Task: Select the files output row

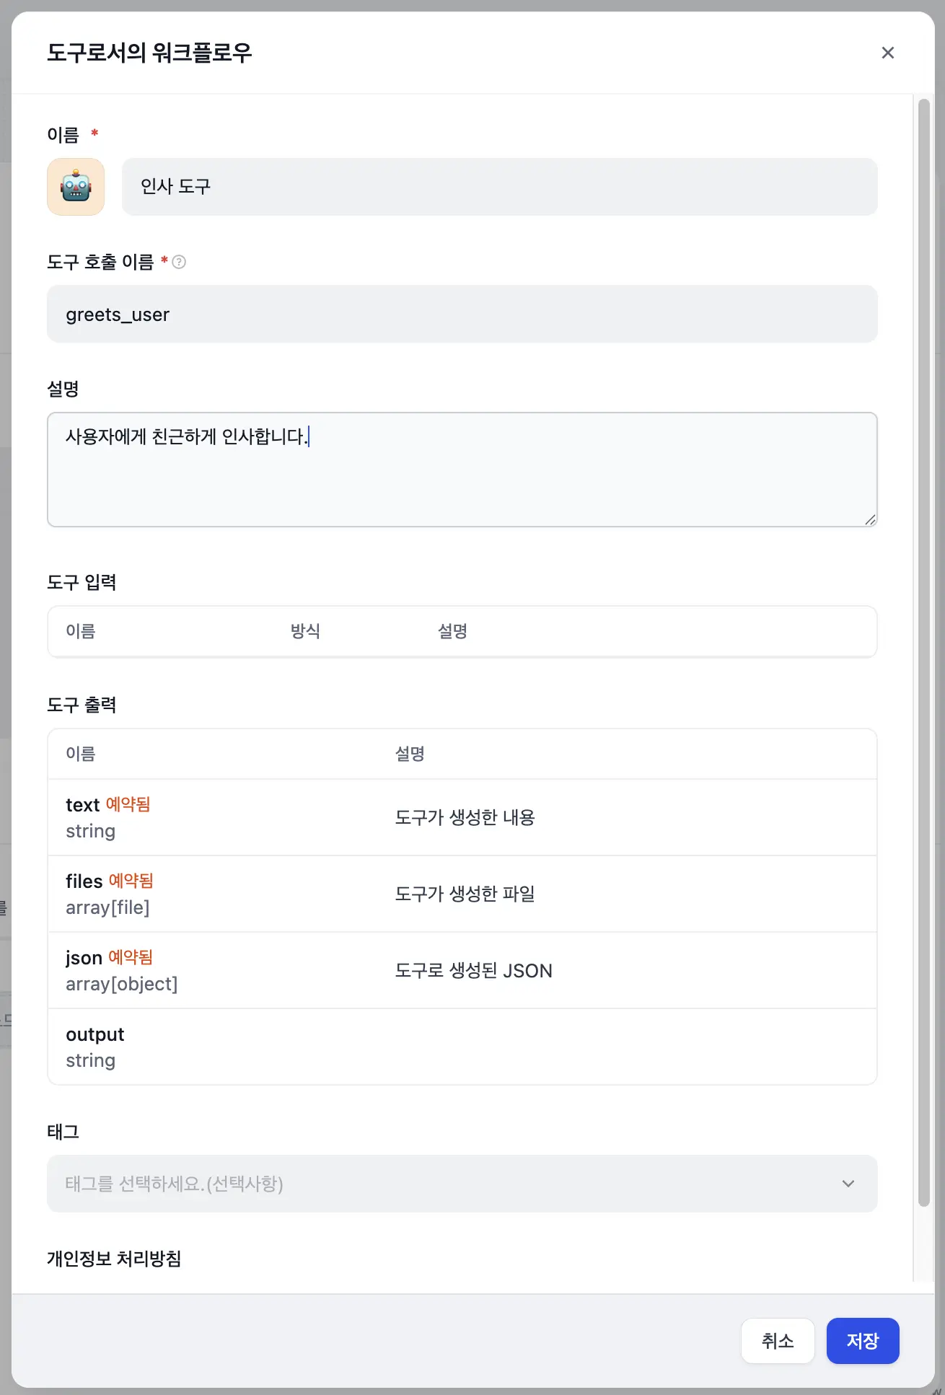Action: pyautogui.click(x=462, y=894)
